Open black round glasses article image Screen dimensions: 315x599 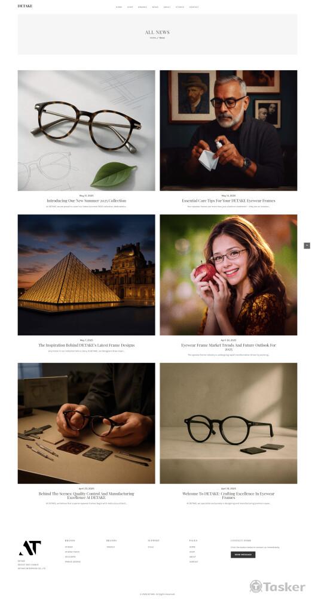click(228, 423)
